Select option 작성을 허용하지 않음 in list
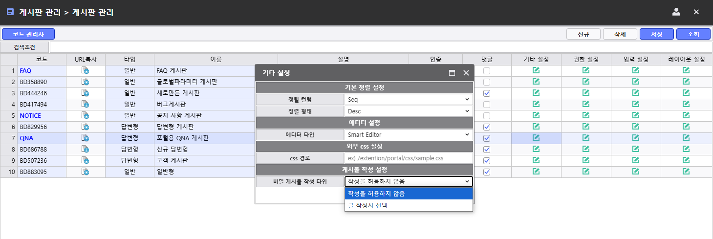This screenshot has height=239, width=713. (409, 194)
